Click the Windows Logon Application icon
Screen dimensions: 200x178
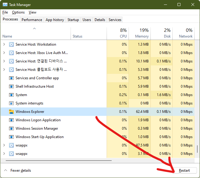[11, 120]
